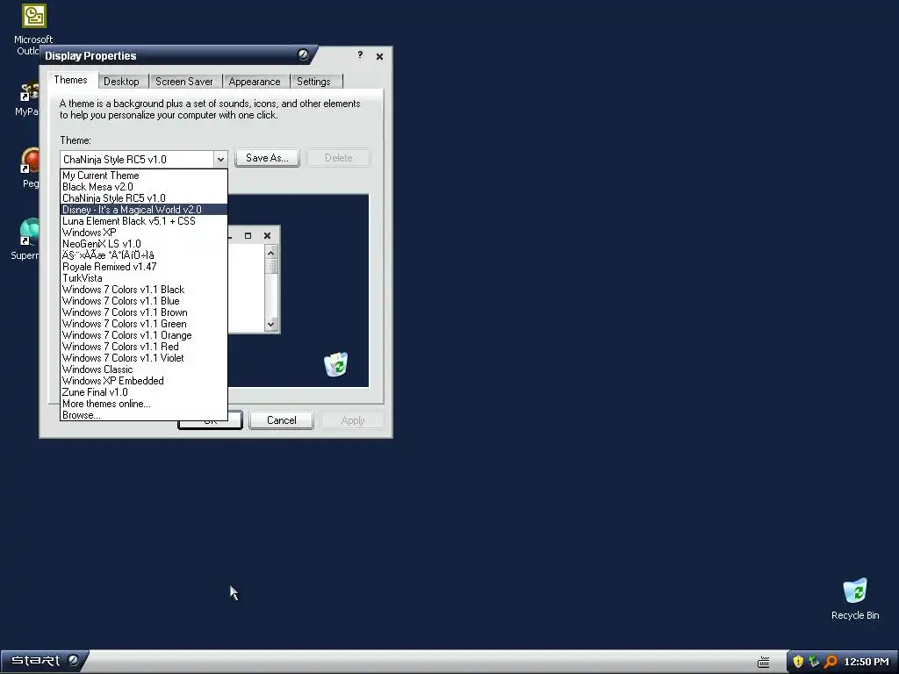Choose ChaNinja Style RC5 v1.0 in list
Viewport: 899px width, 674px height.
(144, 198)
